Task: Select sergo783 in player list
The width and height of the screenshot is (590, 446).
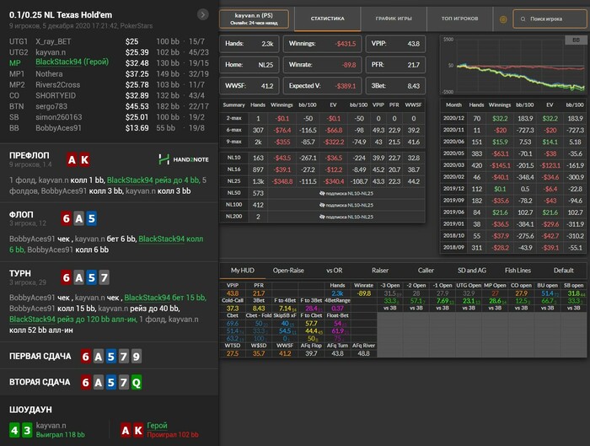Action: [51, 106]
